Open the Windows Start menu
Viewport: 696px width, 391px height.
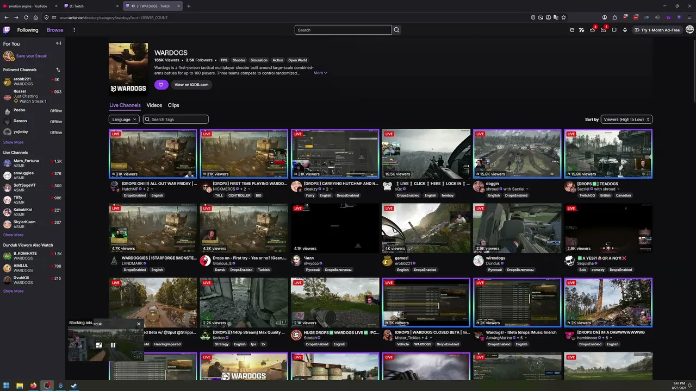6,386
